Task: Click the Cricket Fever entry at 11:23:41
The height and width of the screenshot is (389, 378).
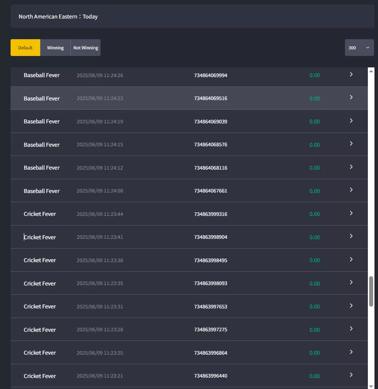Action: (189, 237)
